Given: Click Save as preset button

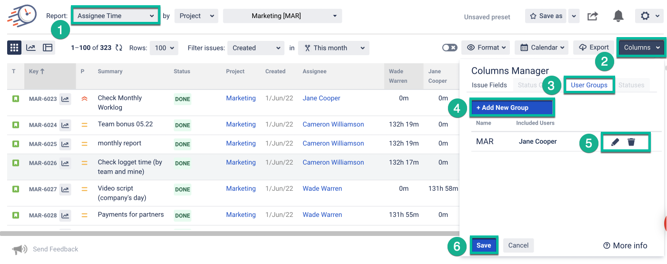Looking at the screenshot, I should click(x=547, y=16).
